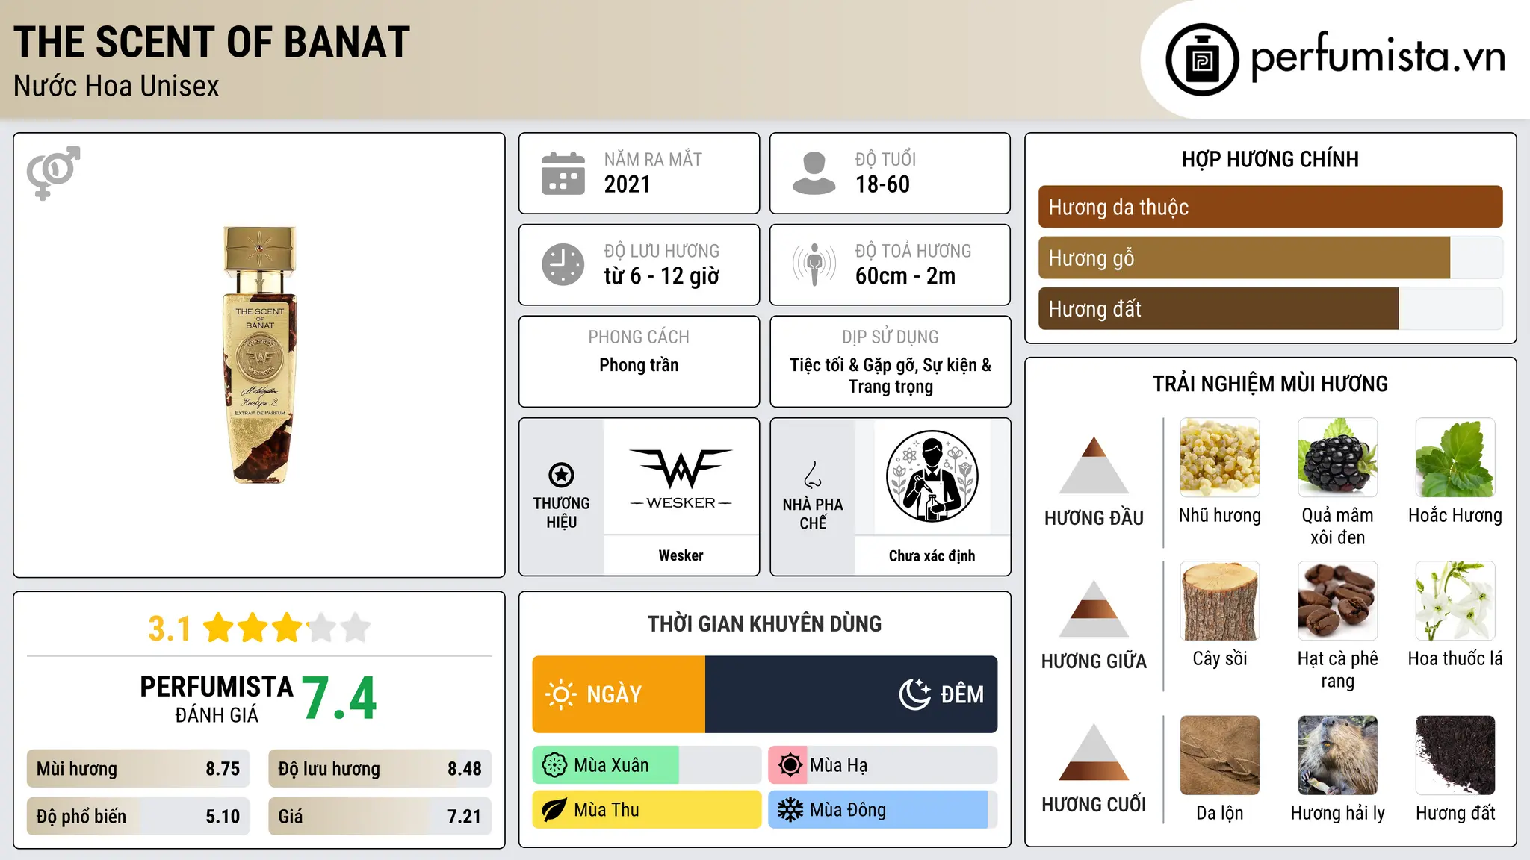Click the calendar icon beside Năm ra mắt
This screenshot has height=860, width=1530.
pyautogui.click(x=563, y=173)
